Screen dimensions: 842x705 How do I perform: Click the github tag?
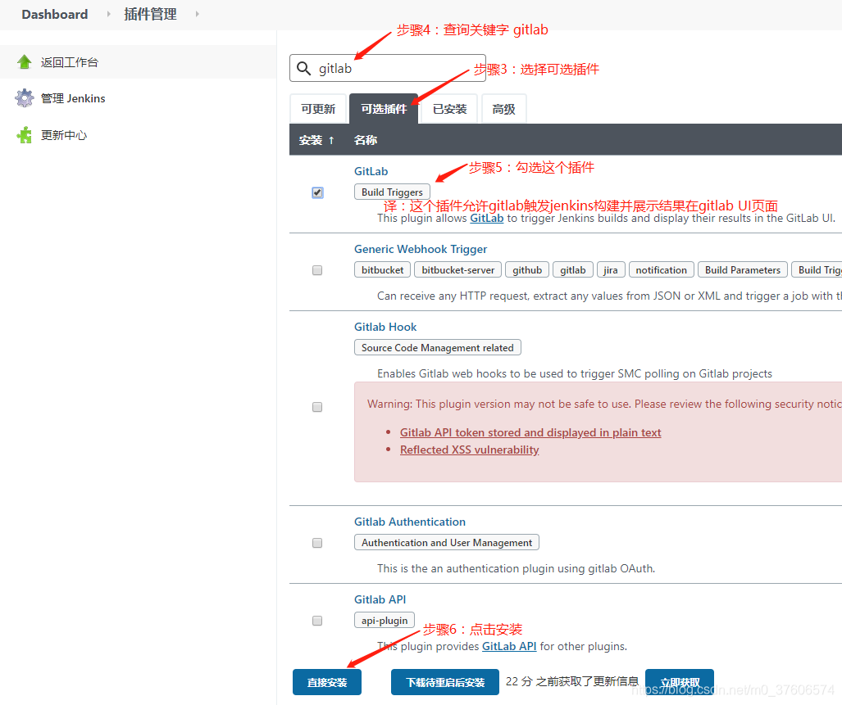point(527,269)
